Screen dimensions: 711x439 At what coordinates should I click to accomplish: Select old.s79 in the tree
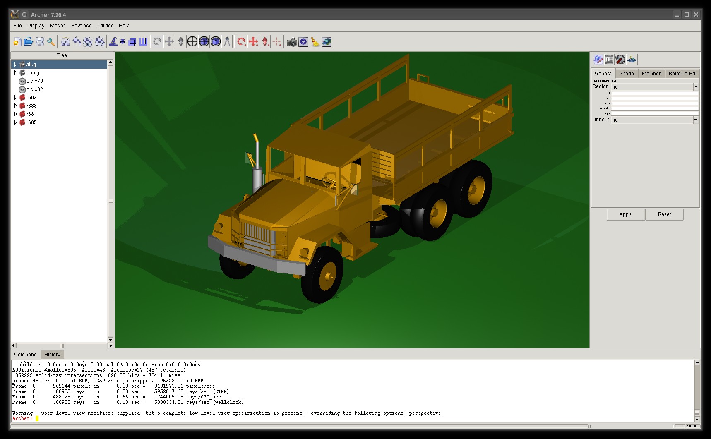[x=34, y=81]
